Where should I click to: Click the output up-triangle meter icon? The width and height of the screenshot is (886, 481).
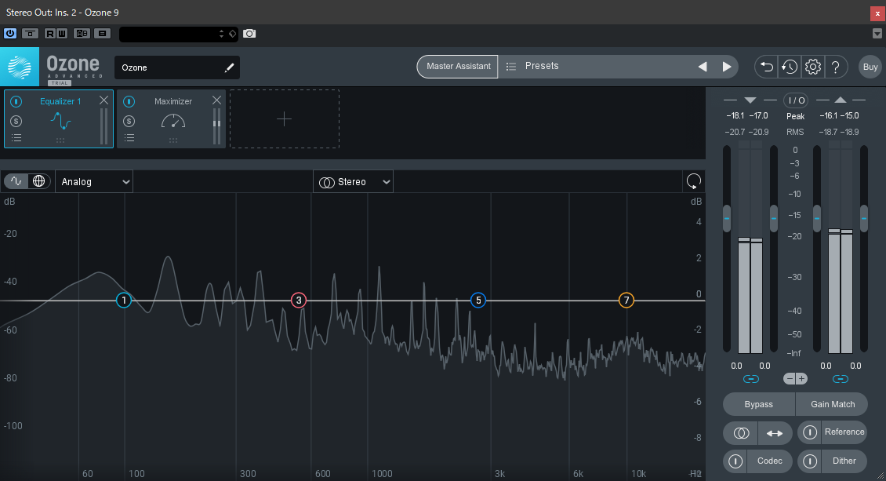[x=841, y=100]
